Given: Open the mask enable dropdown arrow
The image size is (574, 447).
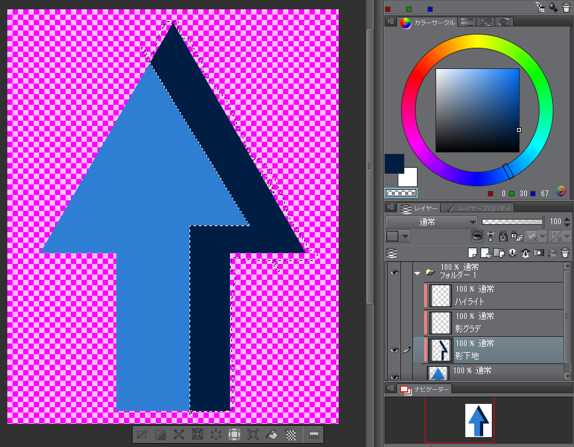Looking at the screenshot, I should pyautogui.click(x=543, y=236).
